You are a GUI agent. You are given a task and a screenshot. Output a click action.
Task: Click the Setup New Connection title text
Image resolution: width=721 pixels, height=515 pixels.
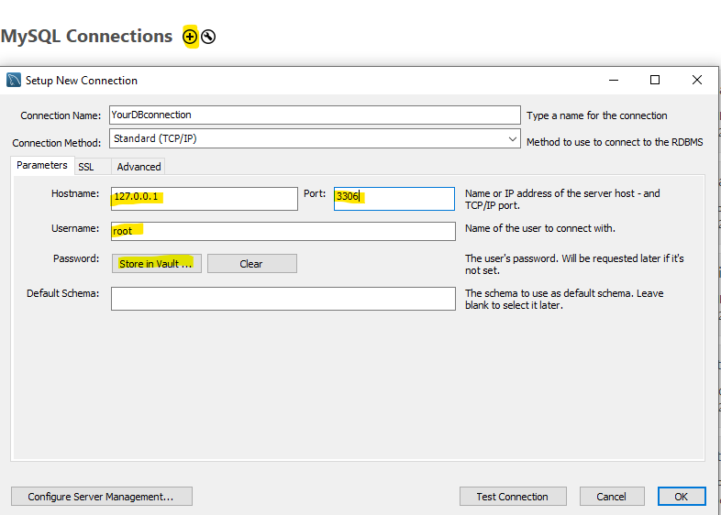click(82, 81)
